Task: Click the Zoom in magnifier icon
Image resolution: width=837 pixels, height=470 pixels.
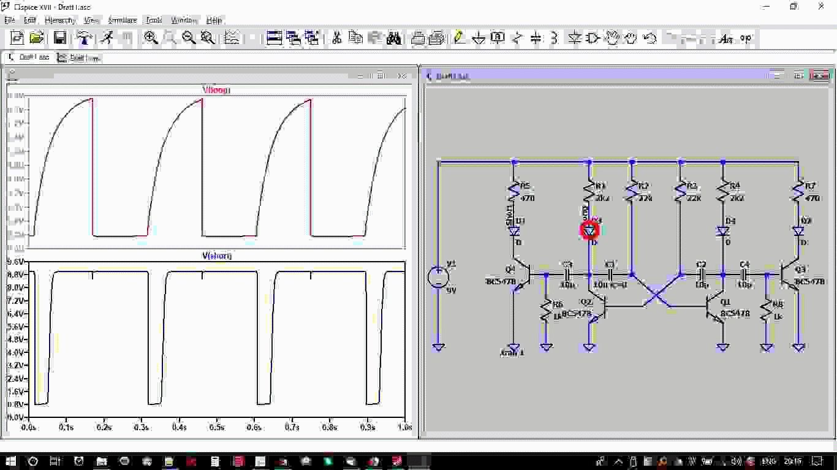Action: [x=151, y=38]
